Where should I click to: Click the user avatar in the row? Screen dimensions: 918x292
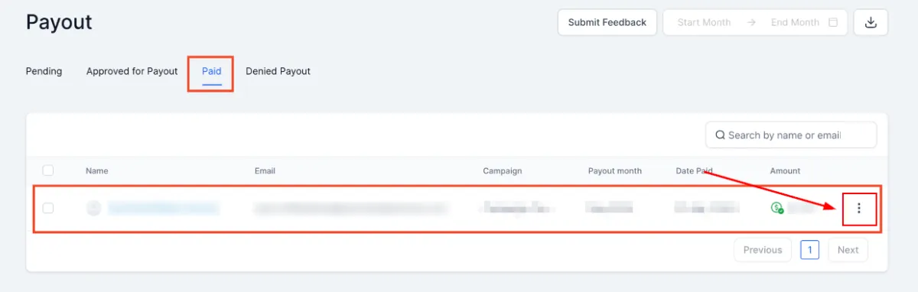93,208
